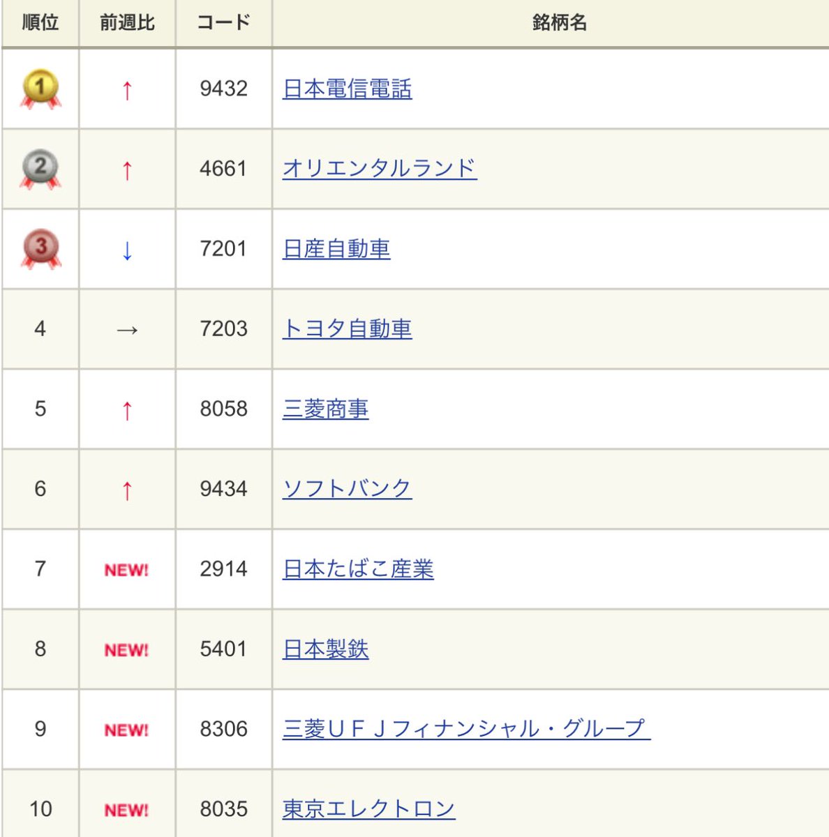The height and width of the screenshot is (837, 829).
Task: Open the 日本電信電話 stock link
Action: [x=347, y=89]
